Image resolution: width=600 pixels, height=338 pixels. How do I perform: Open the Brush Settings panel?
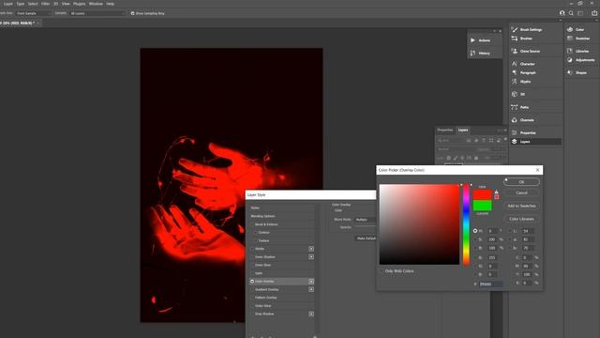coord(528,29)
